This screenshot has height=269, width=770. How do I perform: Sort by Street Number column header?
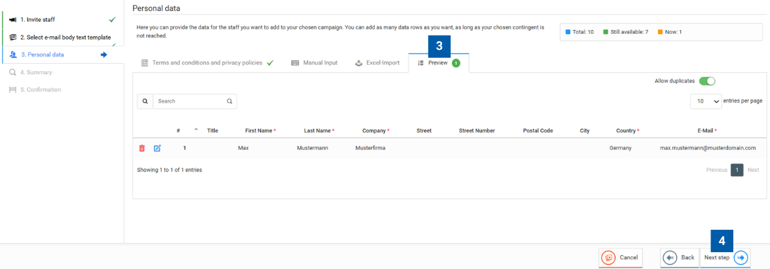[x=477, y=131]
